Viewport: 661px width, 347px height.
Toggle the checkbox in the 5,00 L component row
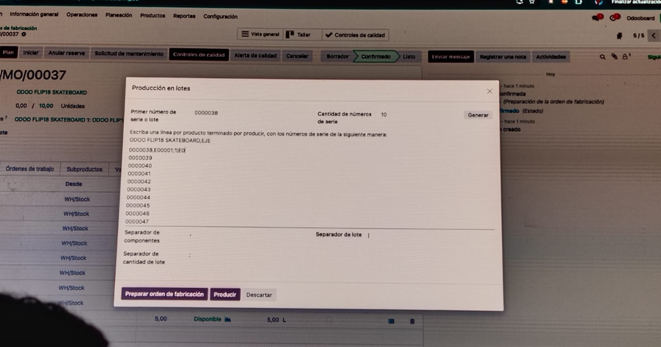[x=329, y=320]
